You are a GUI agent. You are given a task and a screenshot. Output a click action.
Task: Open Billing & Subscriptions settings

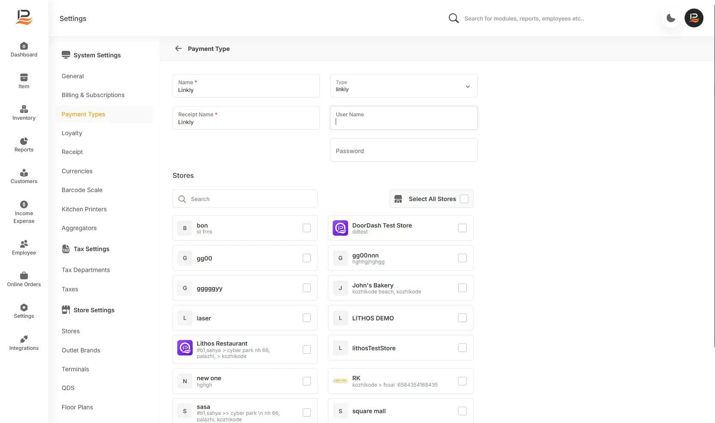click(93, 95)
